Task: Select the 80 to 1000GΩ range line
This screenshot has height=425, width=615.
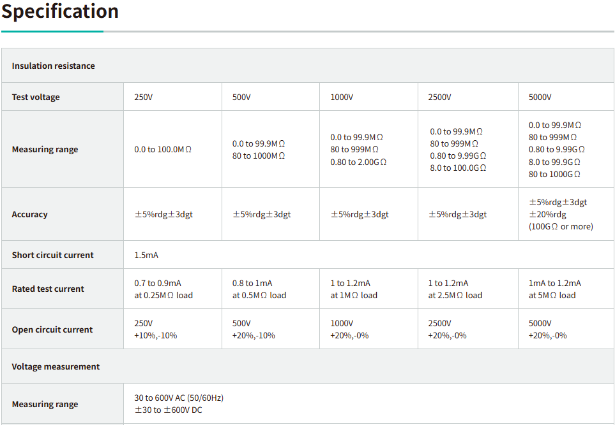Action: point(554,174)
